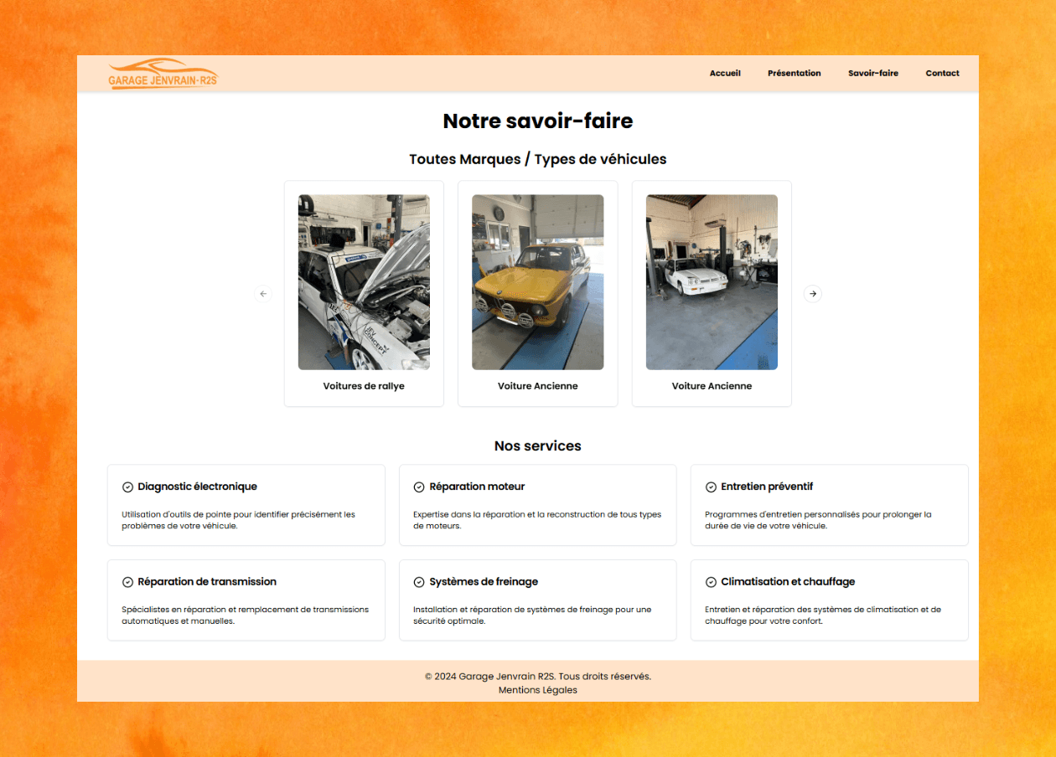Click the check icon beside Systèmes de freinage
Screen dimensions: 1056x757
[419, 582]
